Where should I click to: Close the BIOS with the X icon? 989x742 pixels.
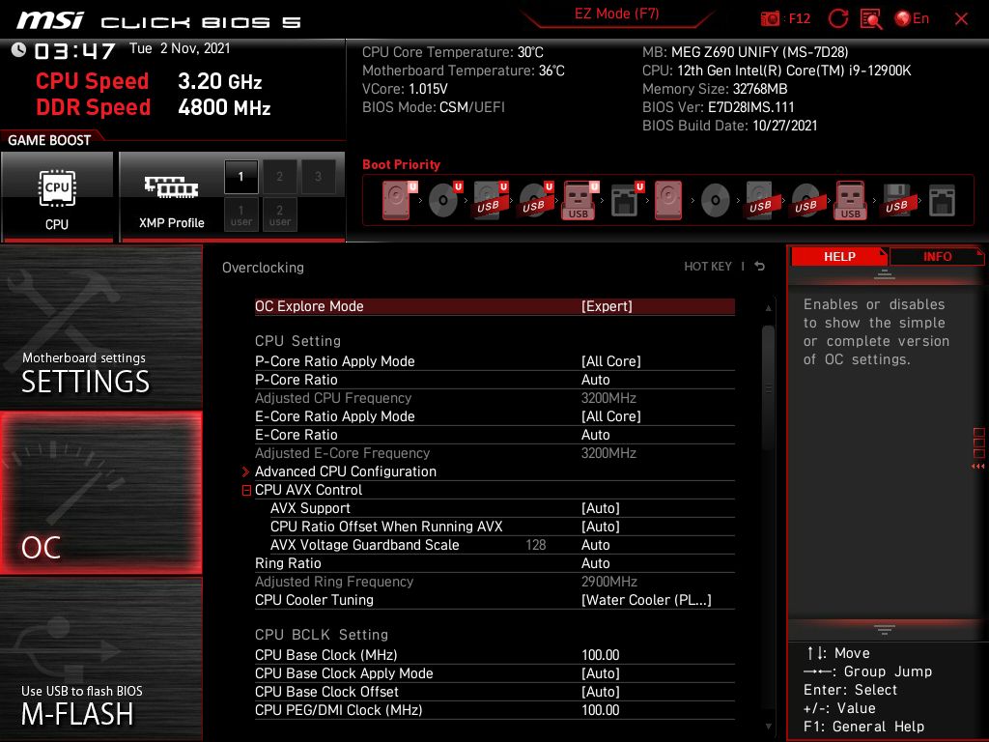tap(961, 19)
